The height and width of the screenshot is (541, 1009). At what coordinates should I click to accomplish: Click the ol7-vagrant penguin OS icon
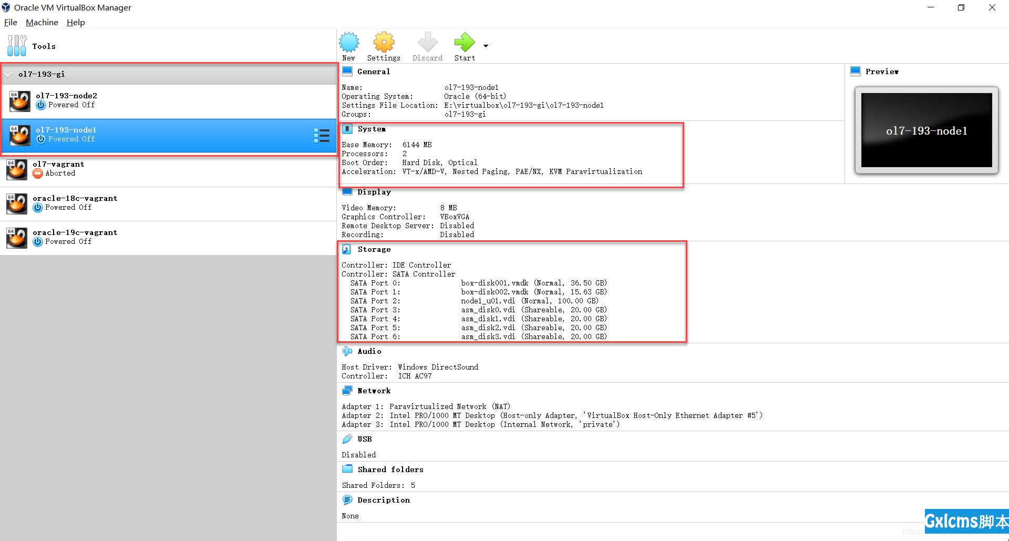pyautogui.click(x=17, y=169)
